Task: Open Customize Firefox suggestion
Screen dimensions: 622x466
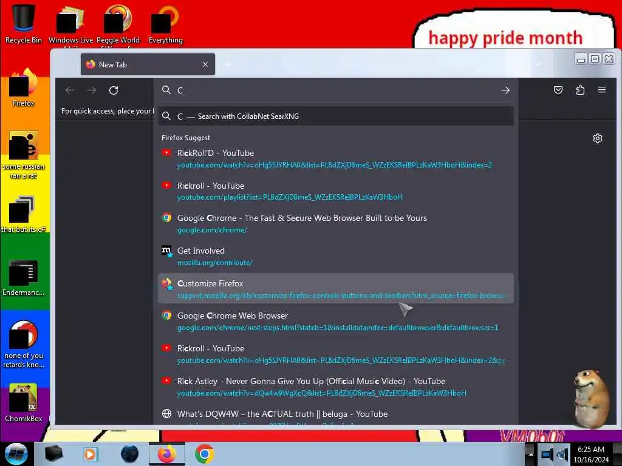Action: pyautogui.click(x=336, y=289)
